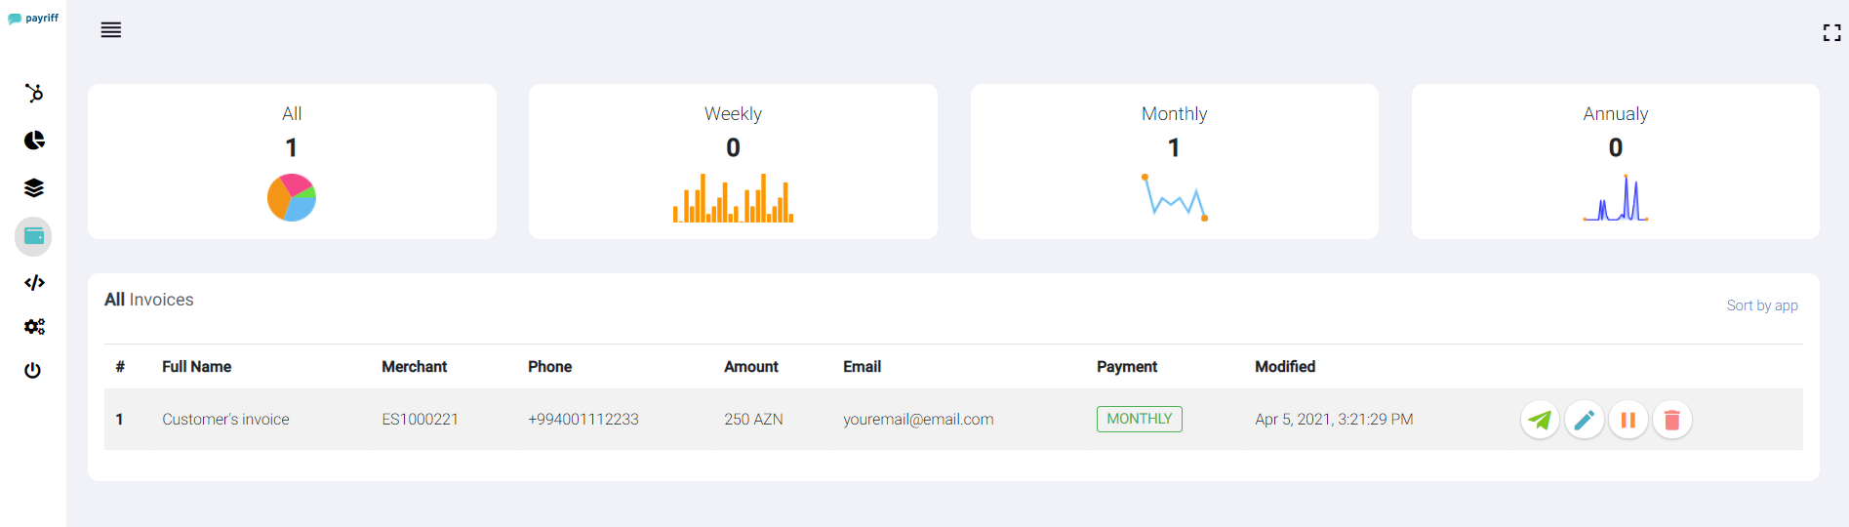
Task: Open the gears settings sidebar icon
Action: click(34, 327)
